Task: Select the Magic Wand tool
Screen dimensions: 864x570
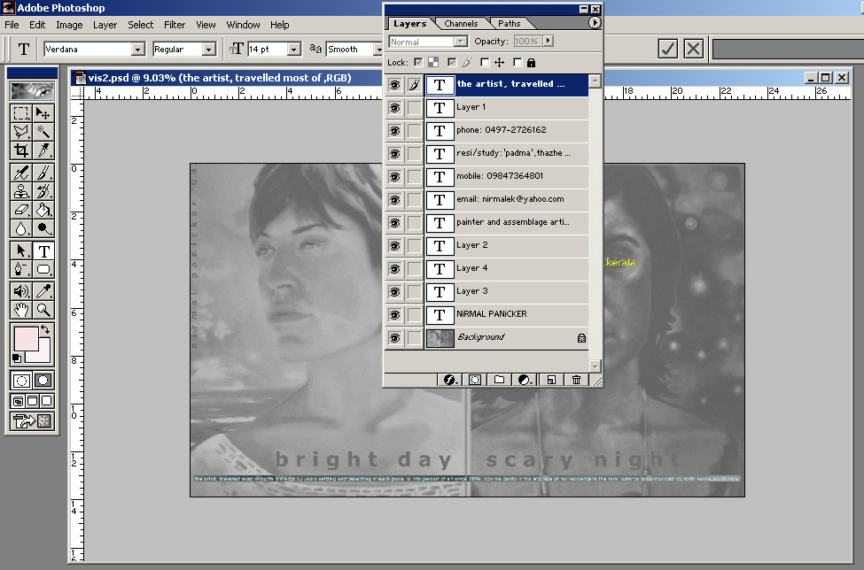Action: (43, 133)
